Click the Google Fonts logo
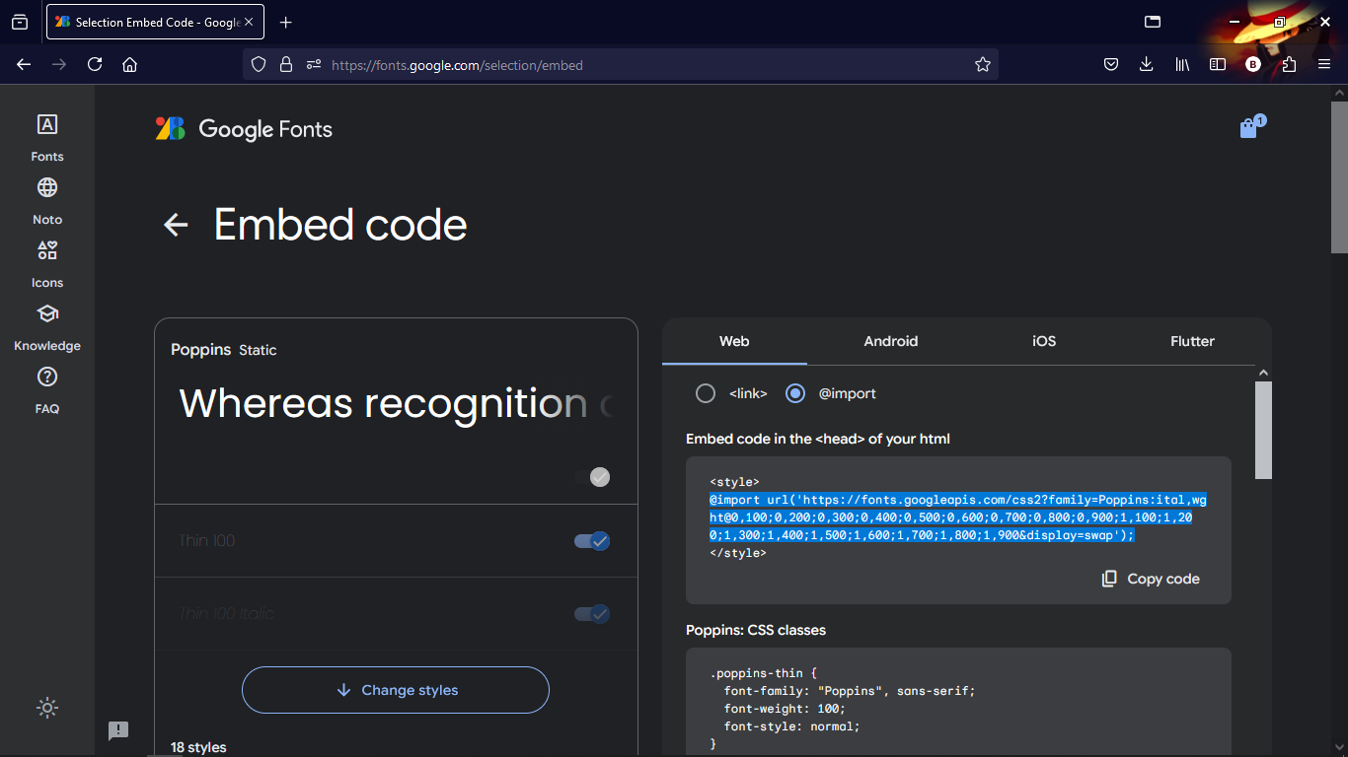 click(244, 129)
